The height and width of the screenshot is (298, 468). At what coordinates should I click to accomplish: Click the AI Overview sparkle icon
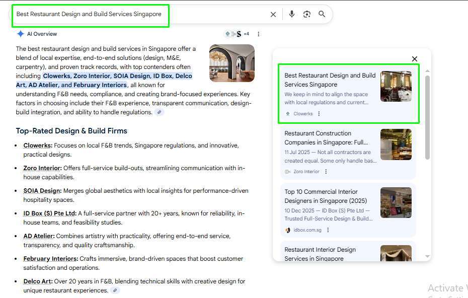pyautogui.click(x=21, y=34)
